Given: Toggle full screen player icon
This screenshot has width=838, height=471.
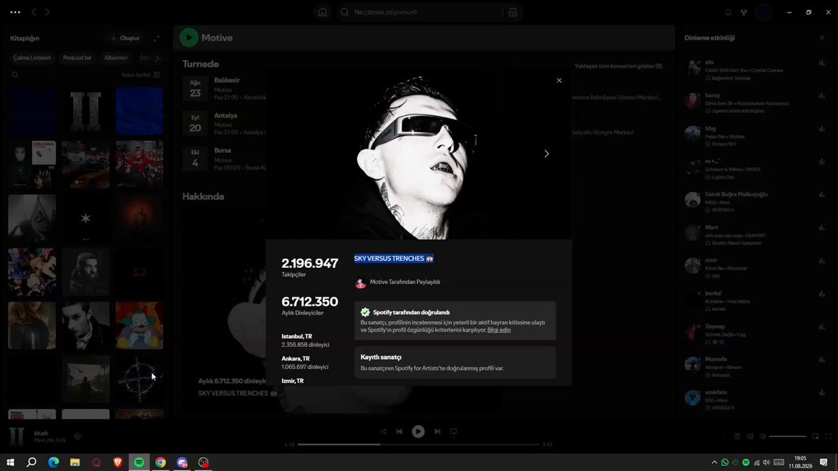Looking at the screenshot, I should point(828,436).
